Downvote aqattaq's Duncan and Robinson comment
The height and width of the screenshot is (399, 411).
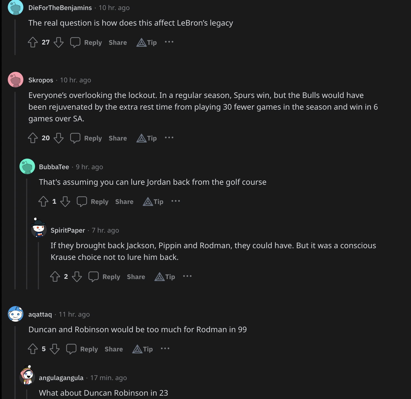pyautogui.click(x=55, y=349)
